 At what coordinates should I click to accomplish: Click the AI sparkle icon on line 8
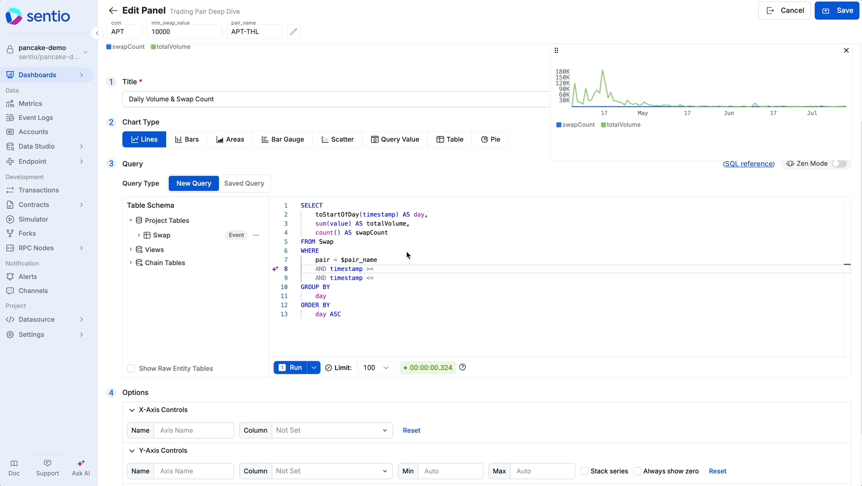tap(275, 269)
